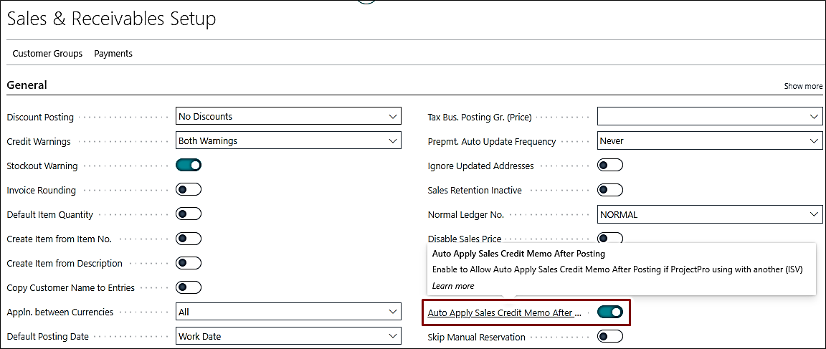Expand the Credit Warnings dropdown

click(x=288, y=141)
